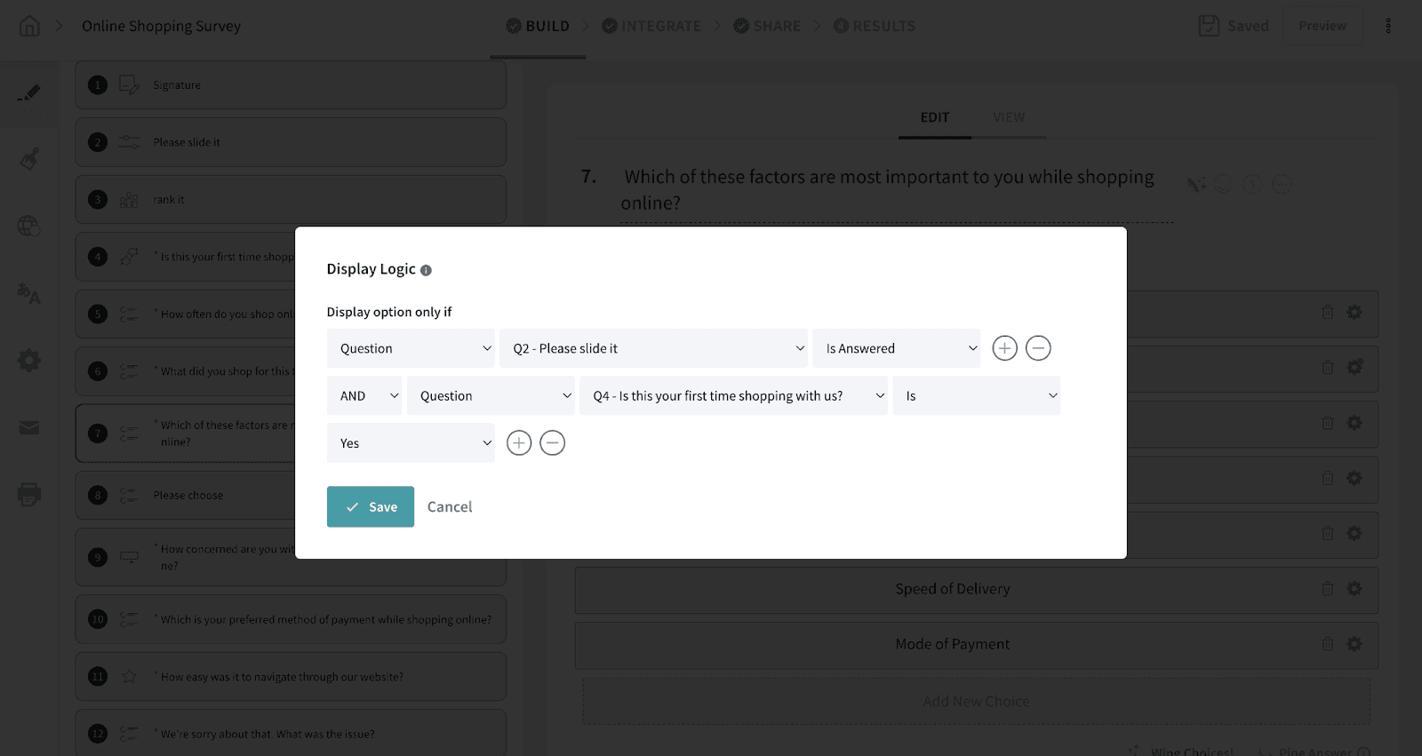Delete the Mode of Payment choice
The width and height of the screenshot is (1422, 756).
click(1327, 644)
